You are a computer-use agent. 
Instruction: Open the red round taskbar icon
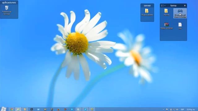pos(65,109)
